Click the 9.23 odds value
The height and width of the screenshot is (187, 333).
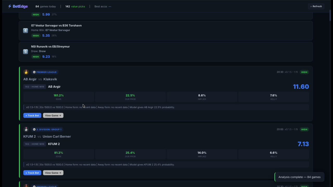(46, 57)
